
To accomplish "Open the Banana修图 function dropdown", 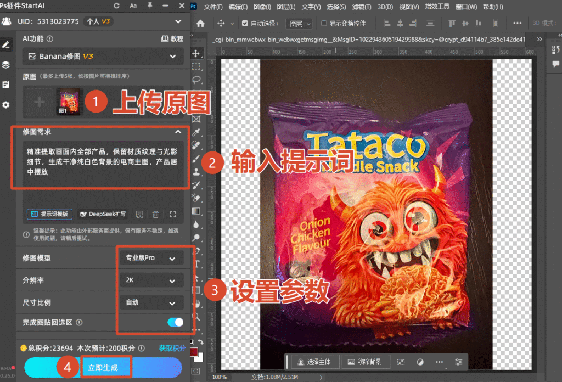I will tap(103, 57).
